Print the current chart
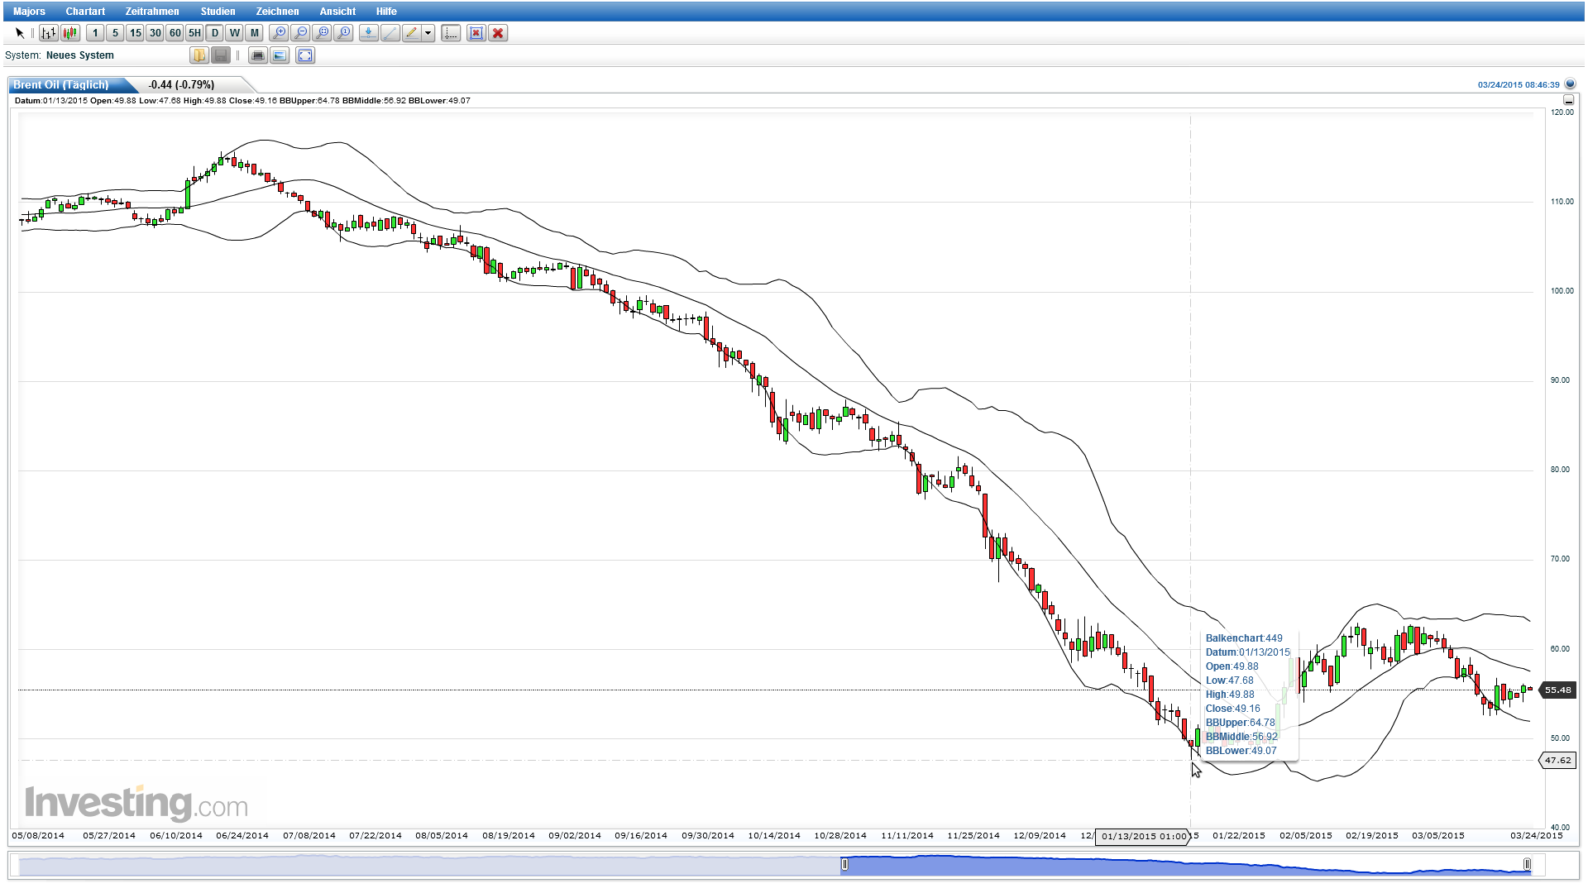This screenshot has height=893, width=1588. 259,55
